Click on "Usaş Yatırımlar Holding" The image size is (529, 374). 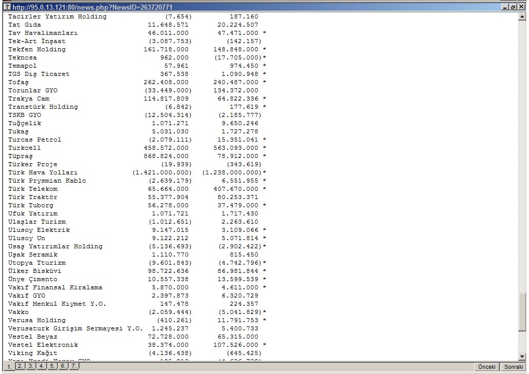click(55, 246)
